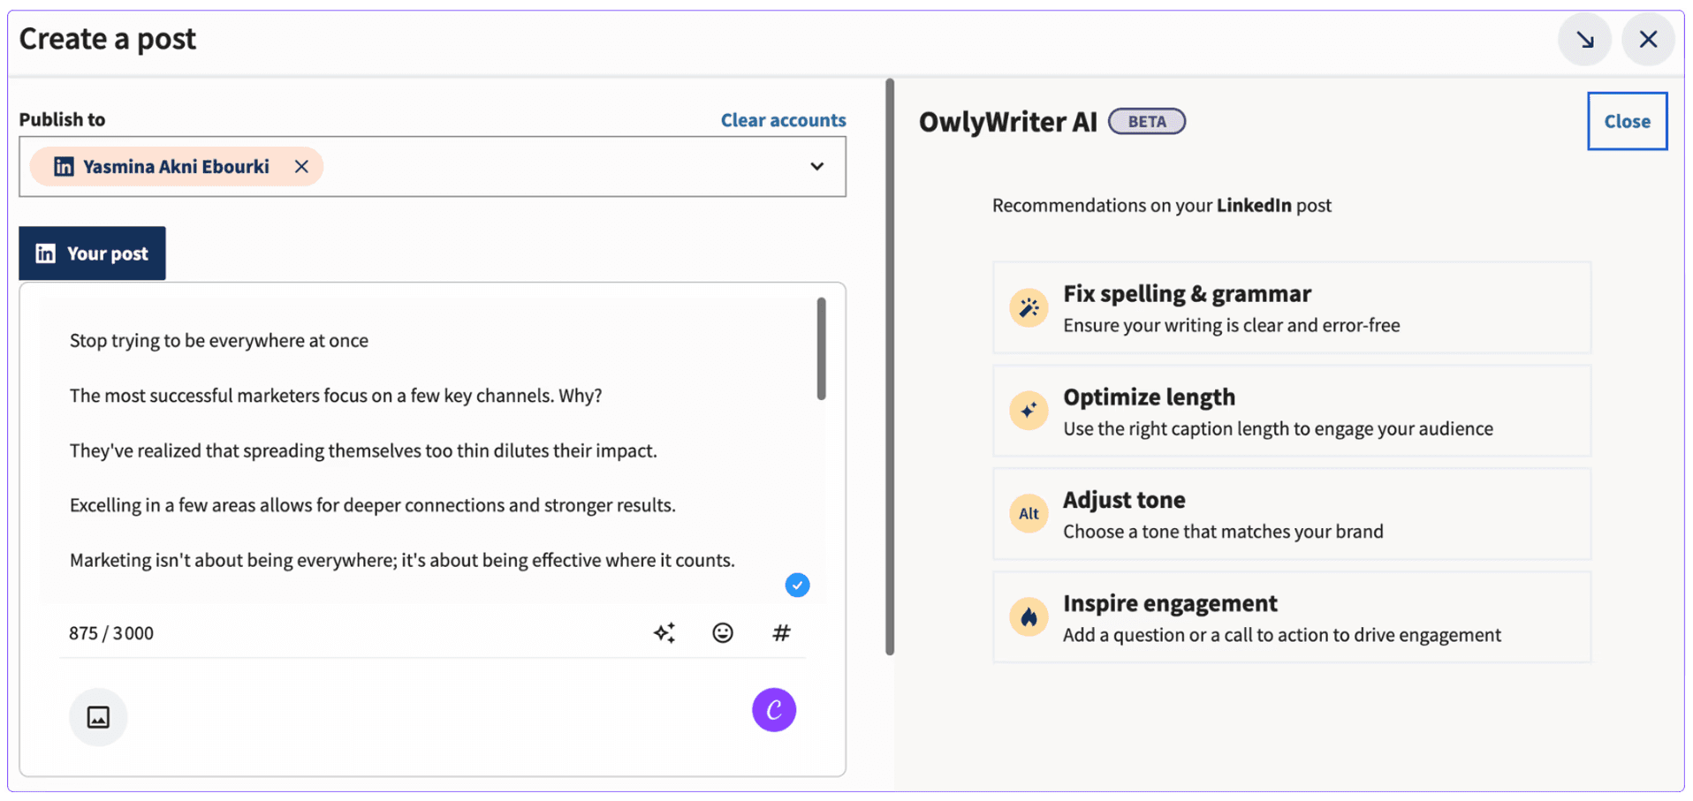Choose Inspire engagement recommendation

pos(1292,617)
